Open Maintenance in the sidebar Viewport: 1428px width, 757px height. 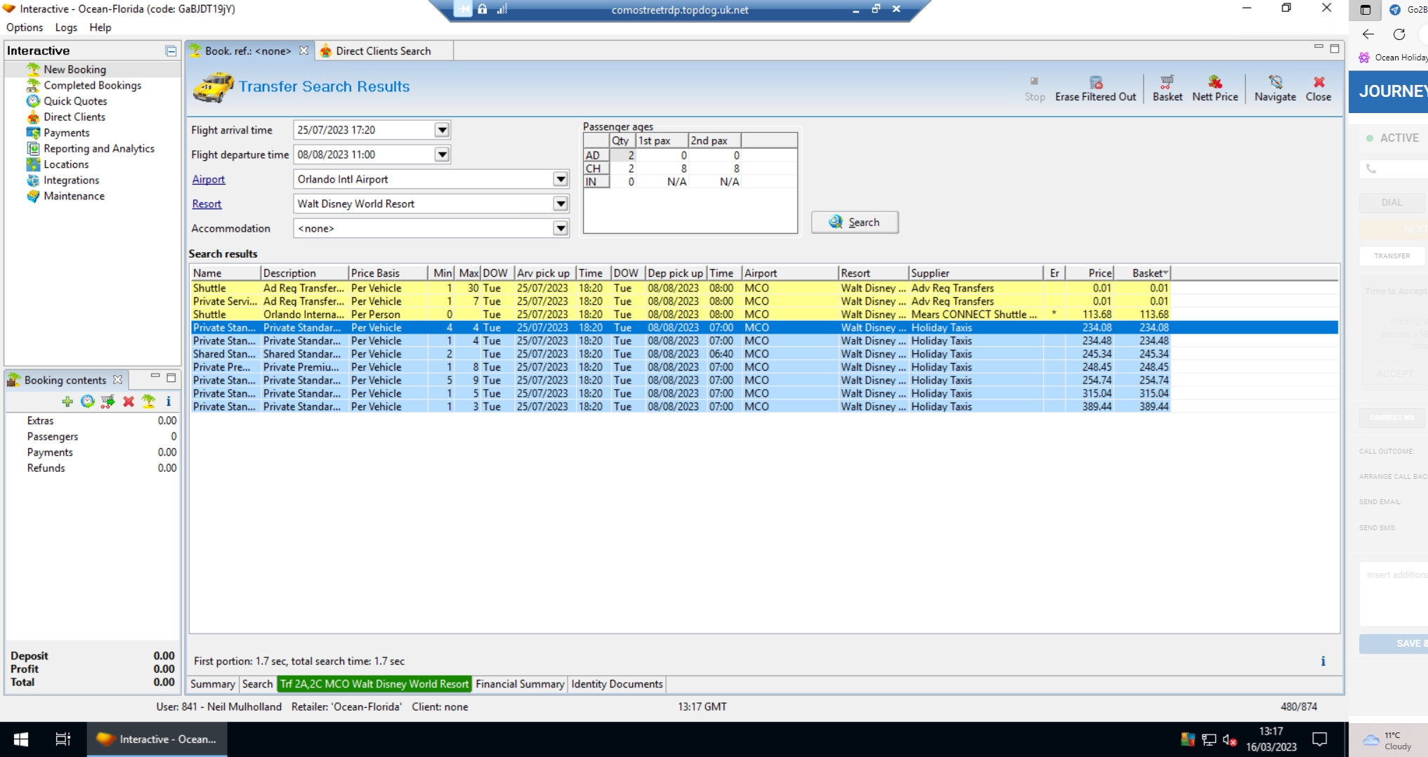[74, 196]
